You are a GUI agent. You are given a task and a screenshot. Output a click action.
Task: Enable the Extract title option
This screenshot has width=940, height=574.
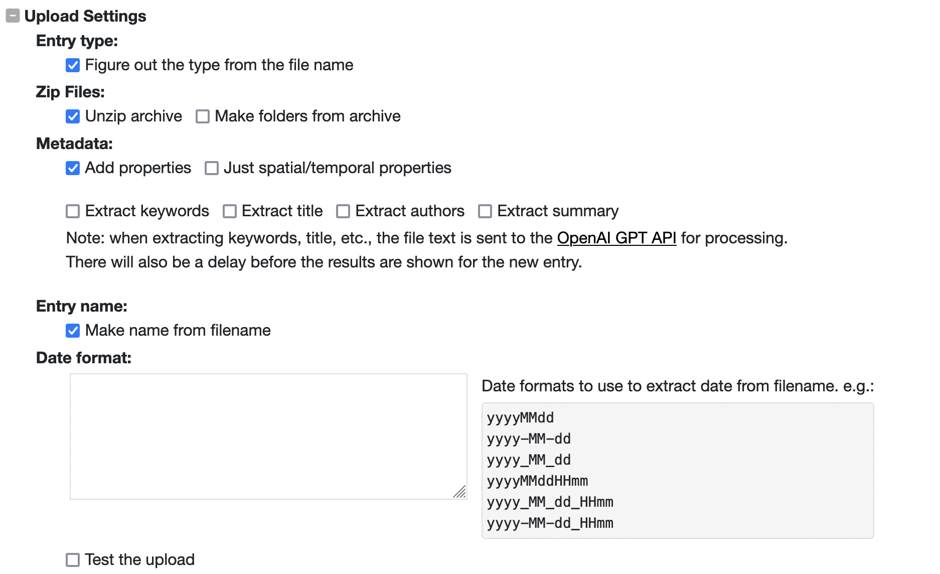[230, 211]
